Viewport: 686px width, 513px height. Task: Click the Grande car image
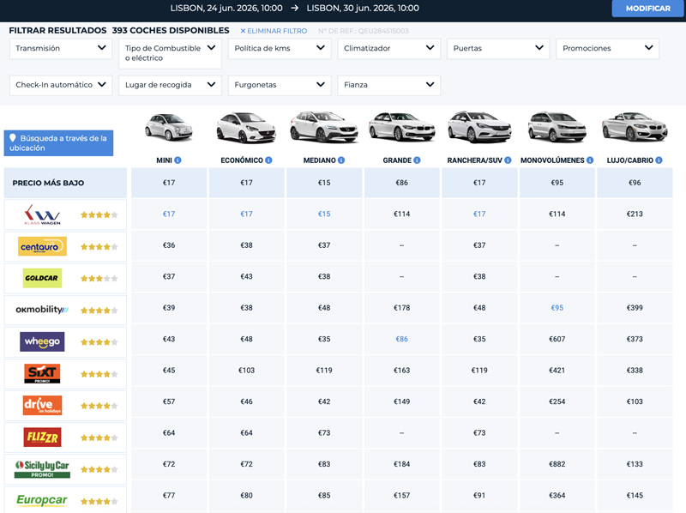click(401, 127)
